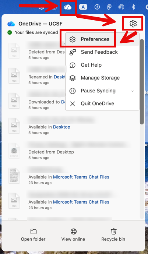
Task: Click the Quit OneDrive X icon
Action: 73,104
